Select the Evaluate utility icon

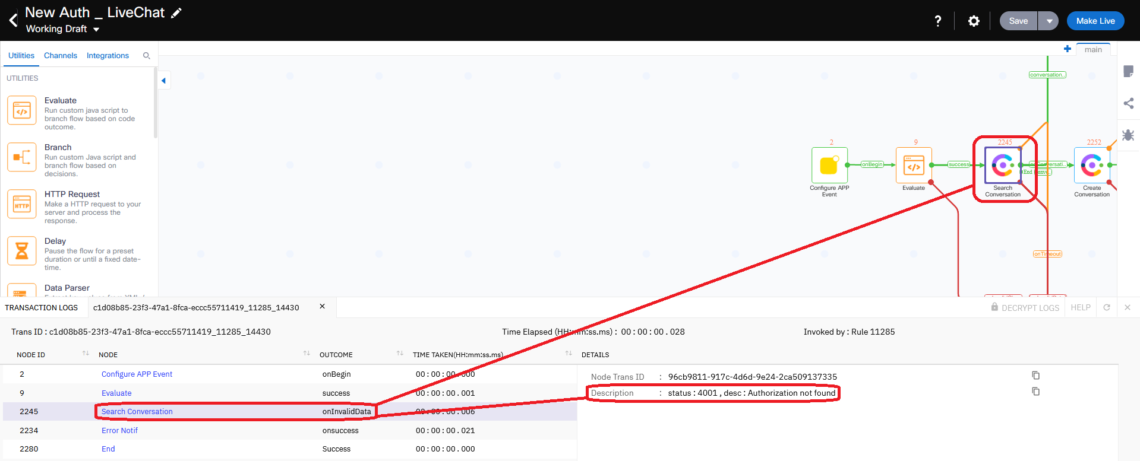[x=22, y=110]
